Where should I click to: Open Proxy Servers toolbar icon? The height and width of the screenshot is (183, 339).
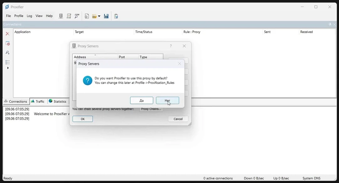pos(61,16)
